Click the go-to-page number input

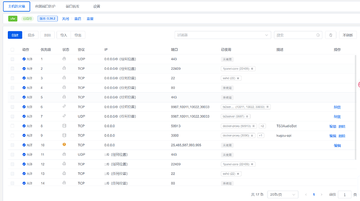(345, 195)
